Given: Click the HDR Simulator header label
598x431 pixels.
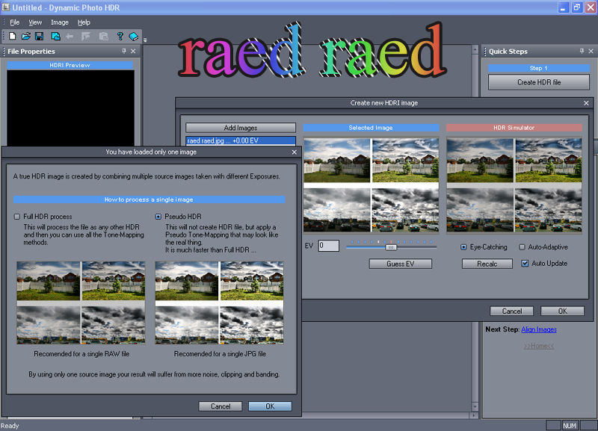Looking at the screenshot, I should 514,128.
